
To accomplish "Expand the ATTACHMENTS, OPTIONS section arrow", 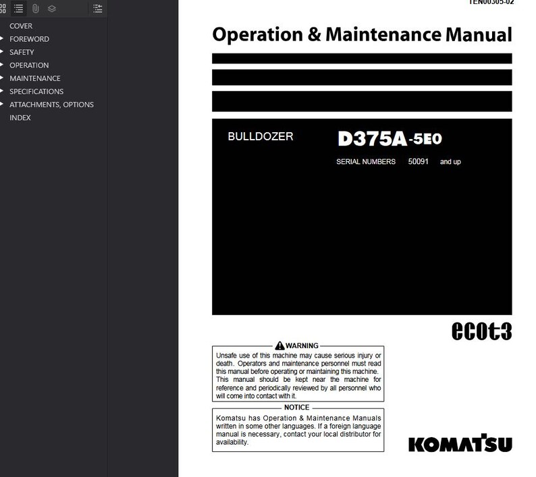I will (2, 104).
